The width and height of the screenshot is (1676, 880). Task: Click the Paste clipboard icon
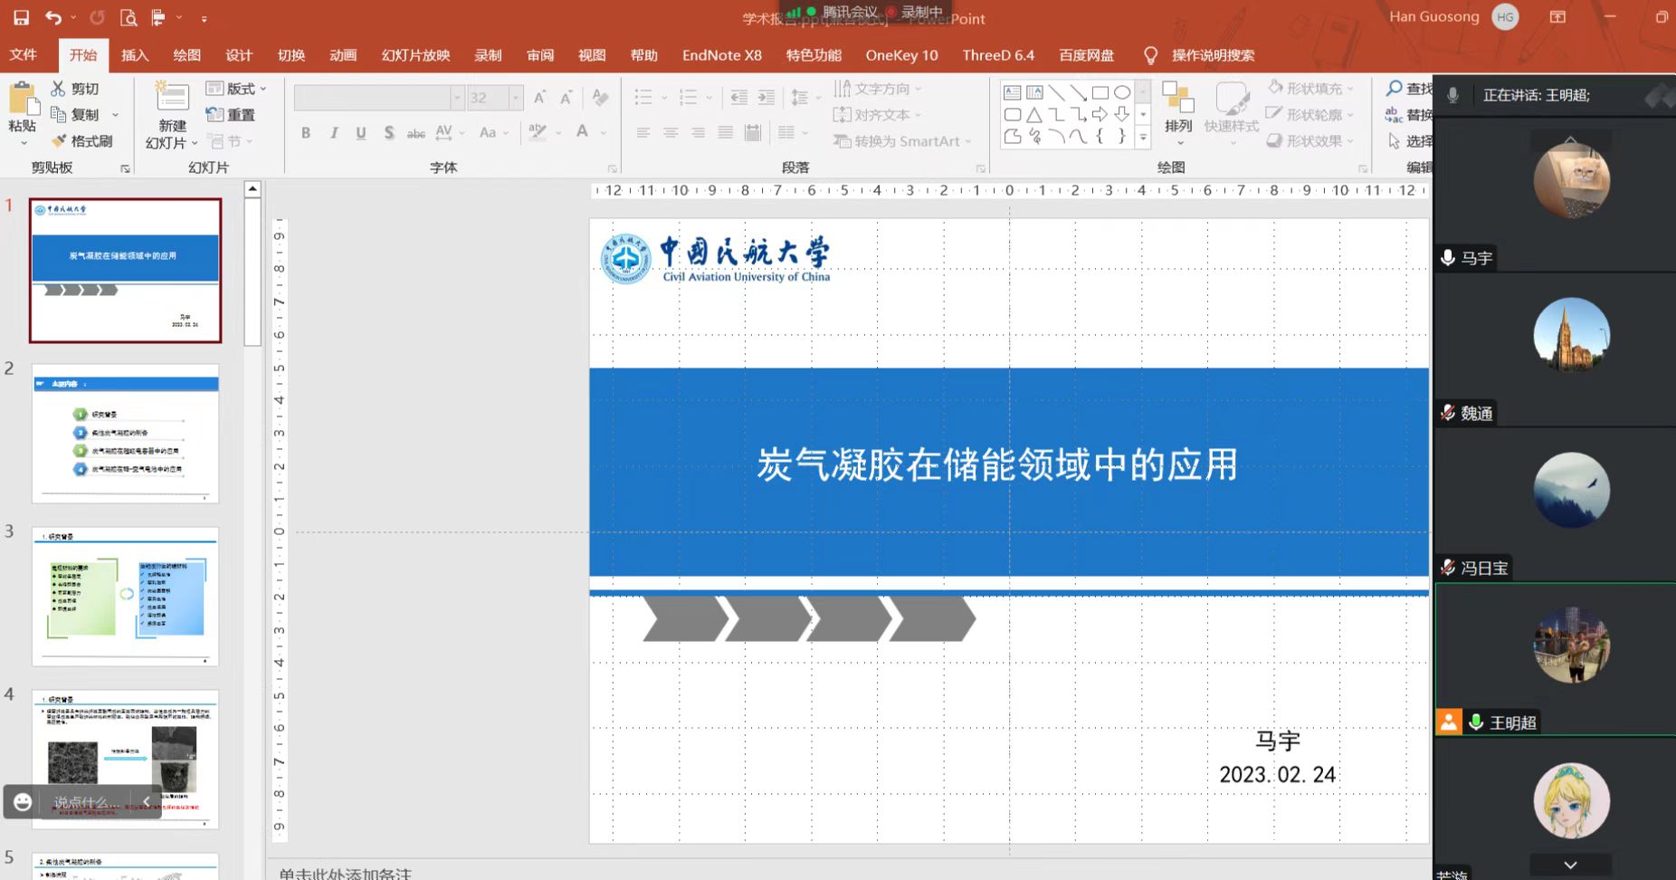22,98
